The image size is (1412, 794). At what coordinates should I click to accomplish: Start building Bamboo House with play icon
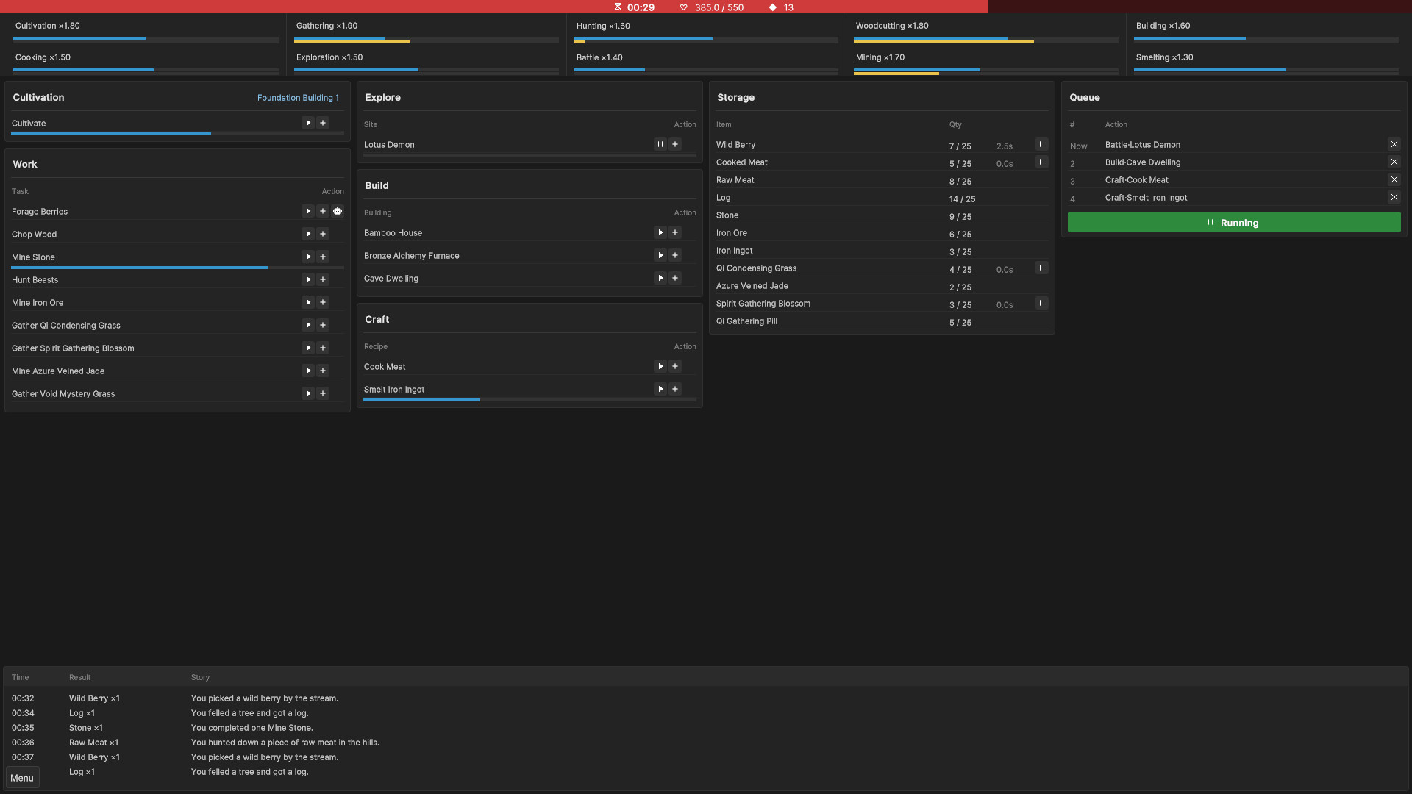click(x=660, y=232)
